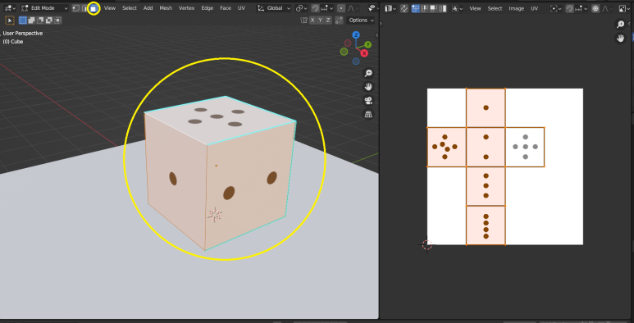Select UV island selection mode
Image resolution: width=634 pixels, height=323 pixels.
click(x=442, y=8)
